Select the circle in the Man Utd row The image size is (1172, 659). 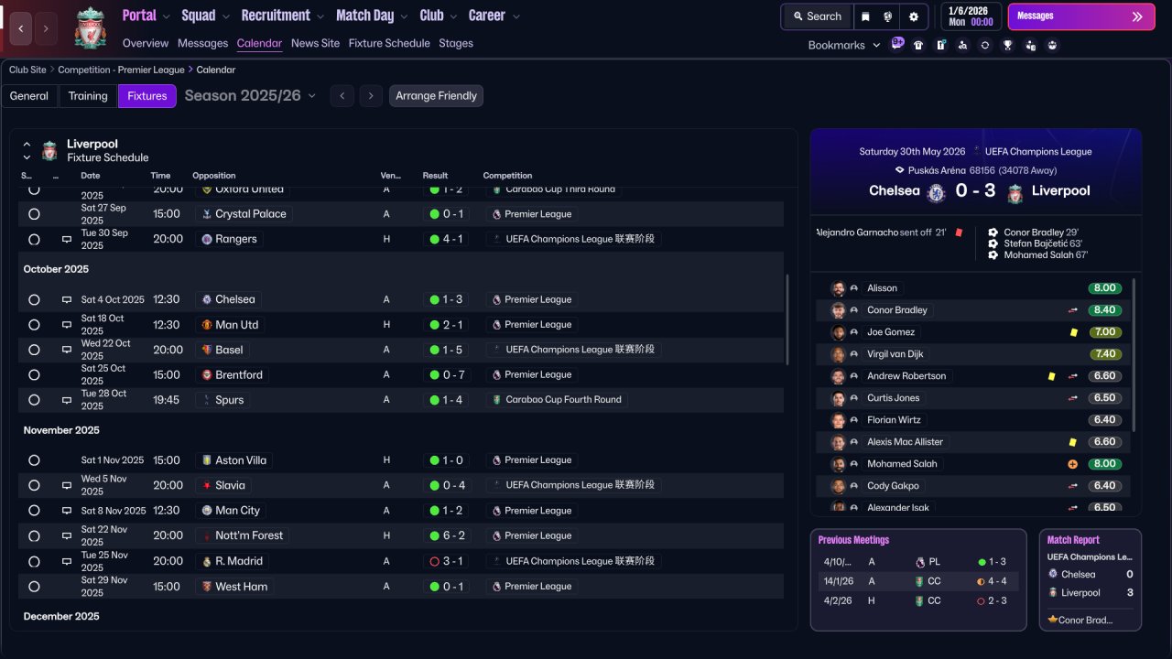point(34,325)
